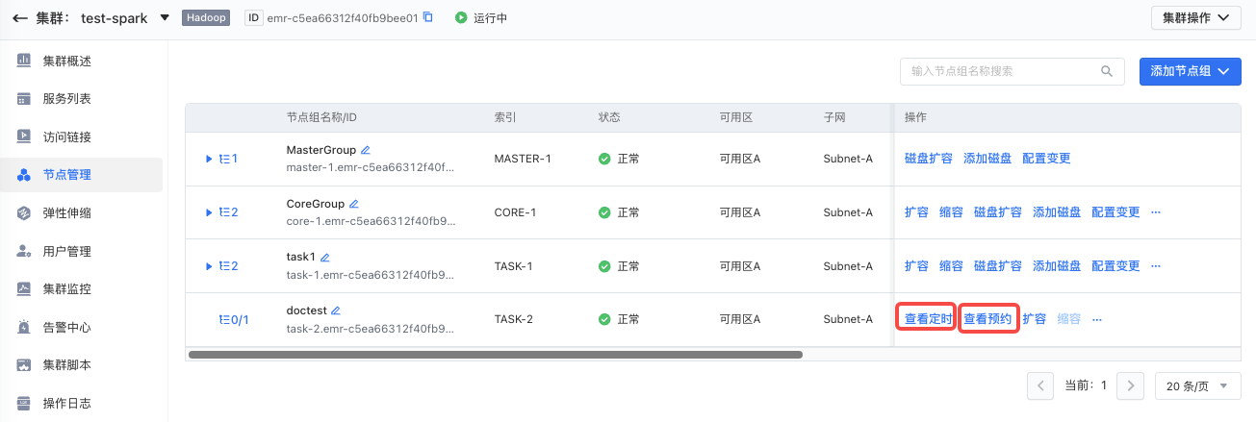Viewport: 1256px width, 422px height.
Task: Click the 集群脚本 sidebar icon
Action: (24, 365)
